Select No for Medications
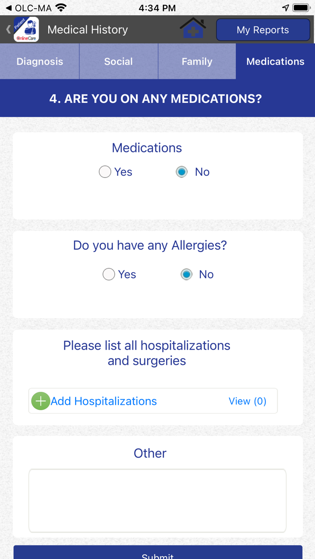 pos(181,172)
